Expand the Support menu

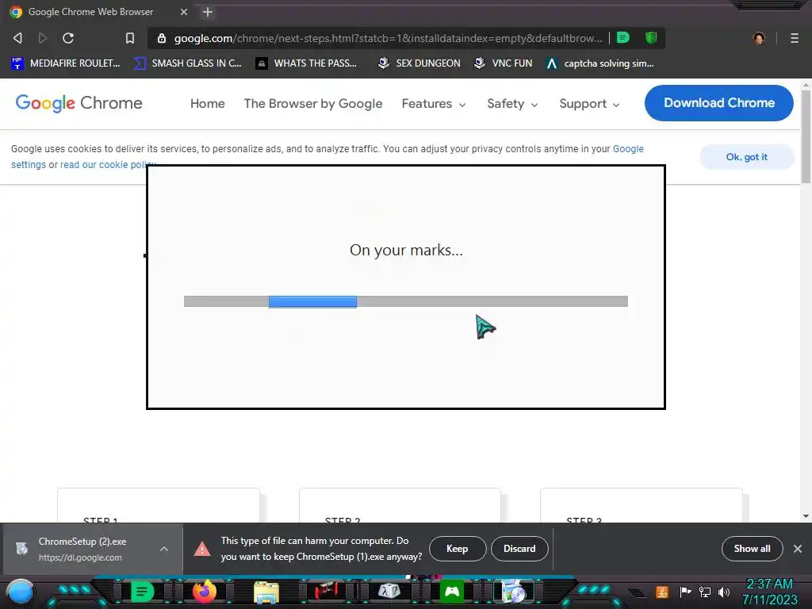[589, 104]
